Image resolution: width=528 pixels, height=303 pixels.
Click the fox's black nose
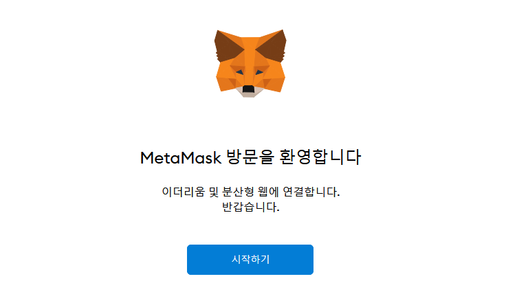pyautogui.click(x=248, y=89)
